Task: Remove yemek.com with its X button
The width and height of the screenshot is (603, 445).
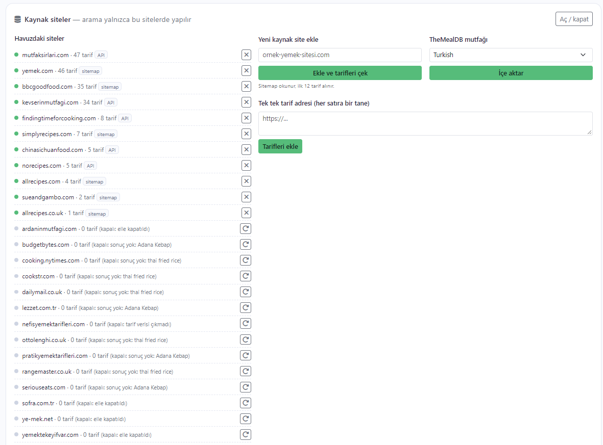Action: click(x=247, y=71)
